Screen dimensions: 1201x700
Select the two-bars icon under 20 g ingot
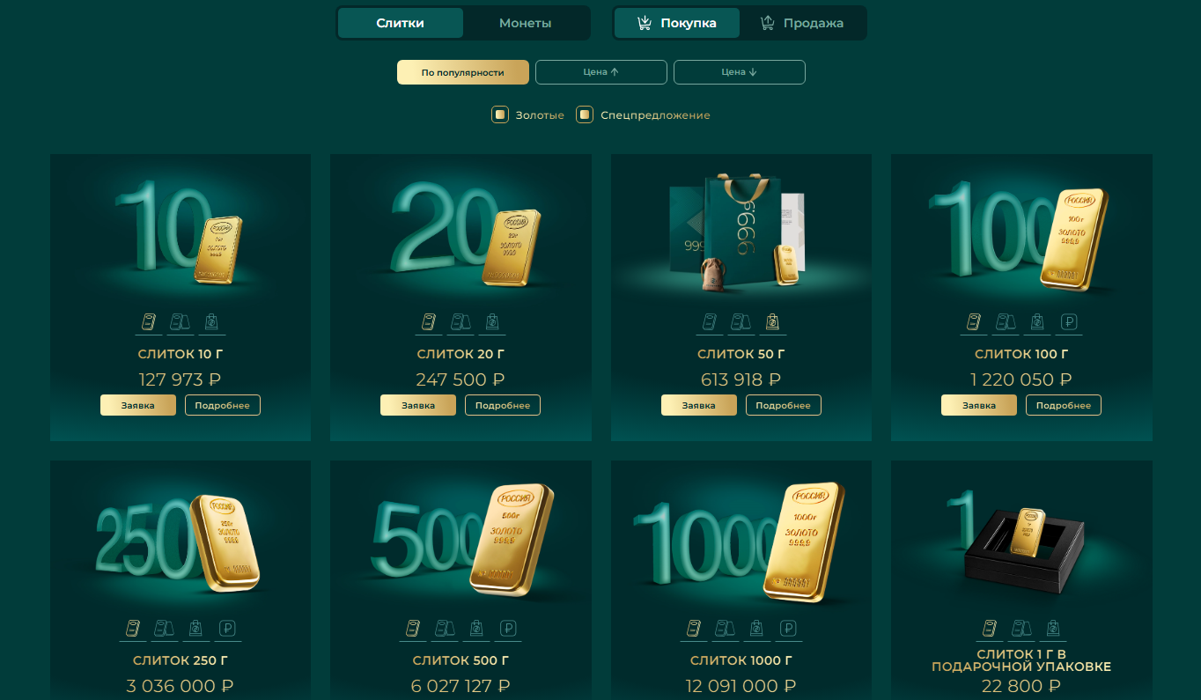click(x=461, y=323)
